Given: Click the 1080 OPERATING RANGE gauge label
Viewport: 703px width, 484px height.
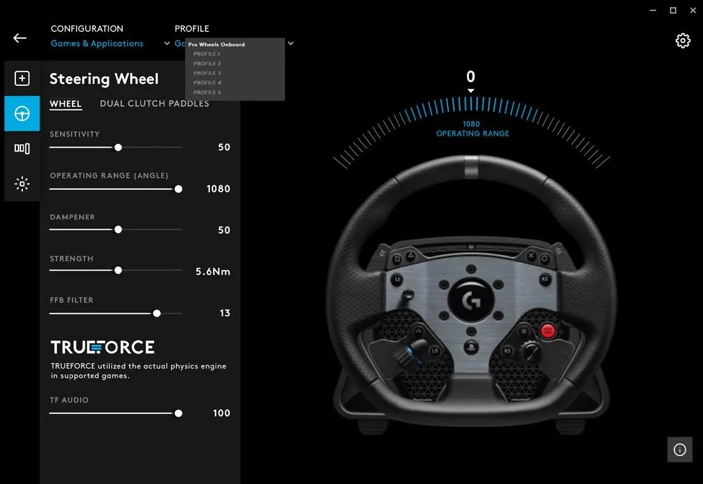Looking at the screenshot, I should pyautogui.click(x=473, y=129).
